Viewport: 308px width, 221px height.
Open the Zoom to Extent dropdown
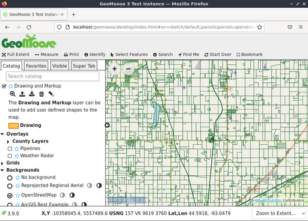[x=279, y=213]
